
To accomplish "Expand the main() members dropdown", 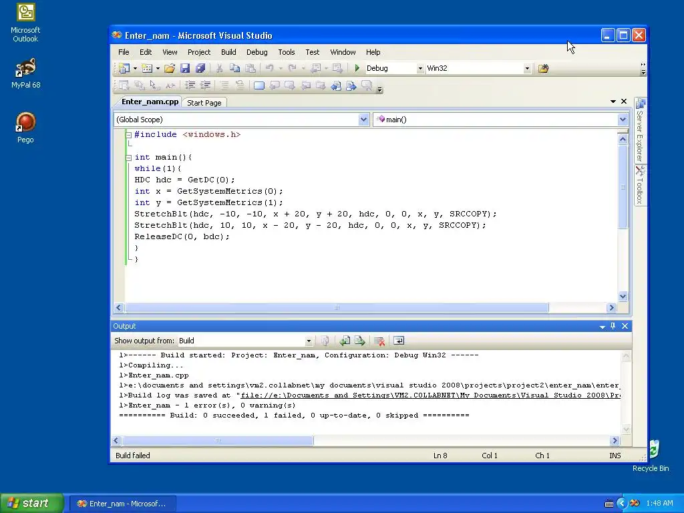I will [623, 120].
